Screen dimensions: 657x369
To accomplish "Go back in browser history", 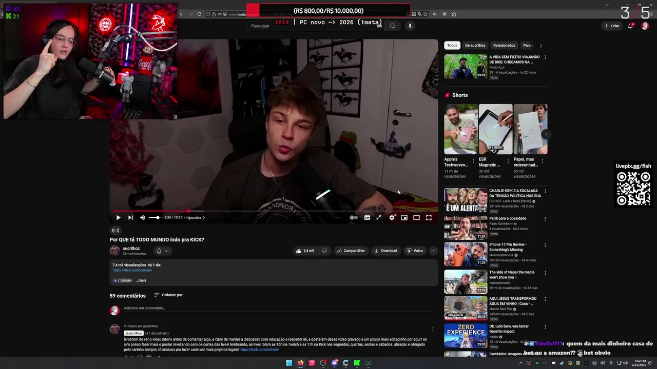I will tap(182, 14).
